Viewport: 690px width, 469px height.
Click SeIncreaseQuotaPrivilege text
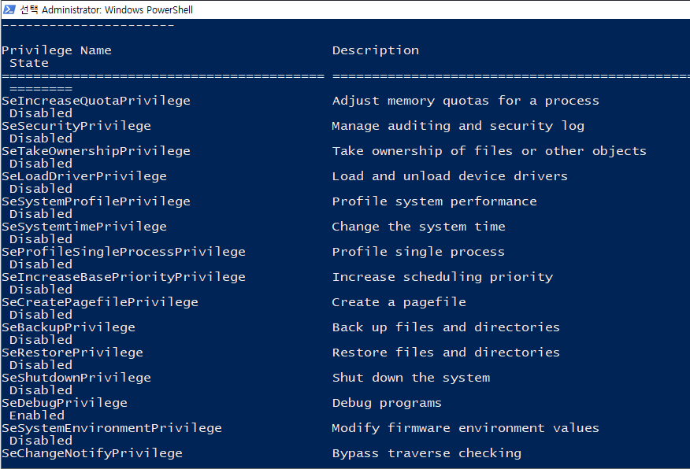[95, 101]
